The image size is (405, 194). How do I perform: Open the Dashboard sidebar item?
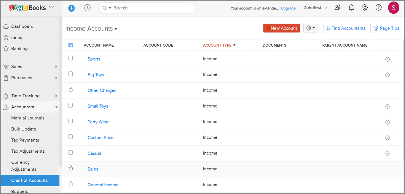click(22, 26)
